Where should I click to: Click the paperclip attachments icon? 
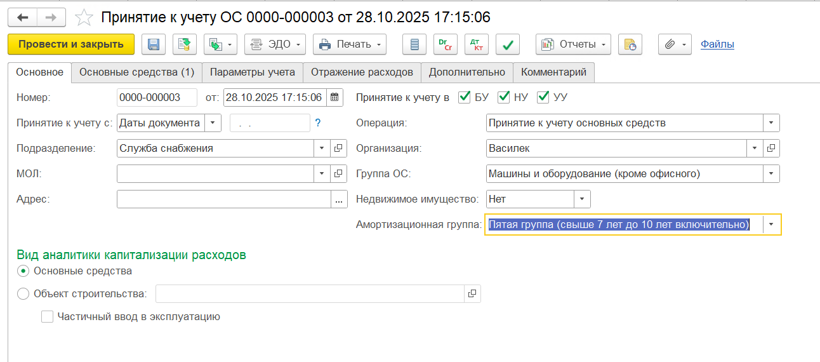coord(675,44)
